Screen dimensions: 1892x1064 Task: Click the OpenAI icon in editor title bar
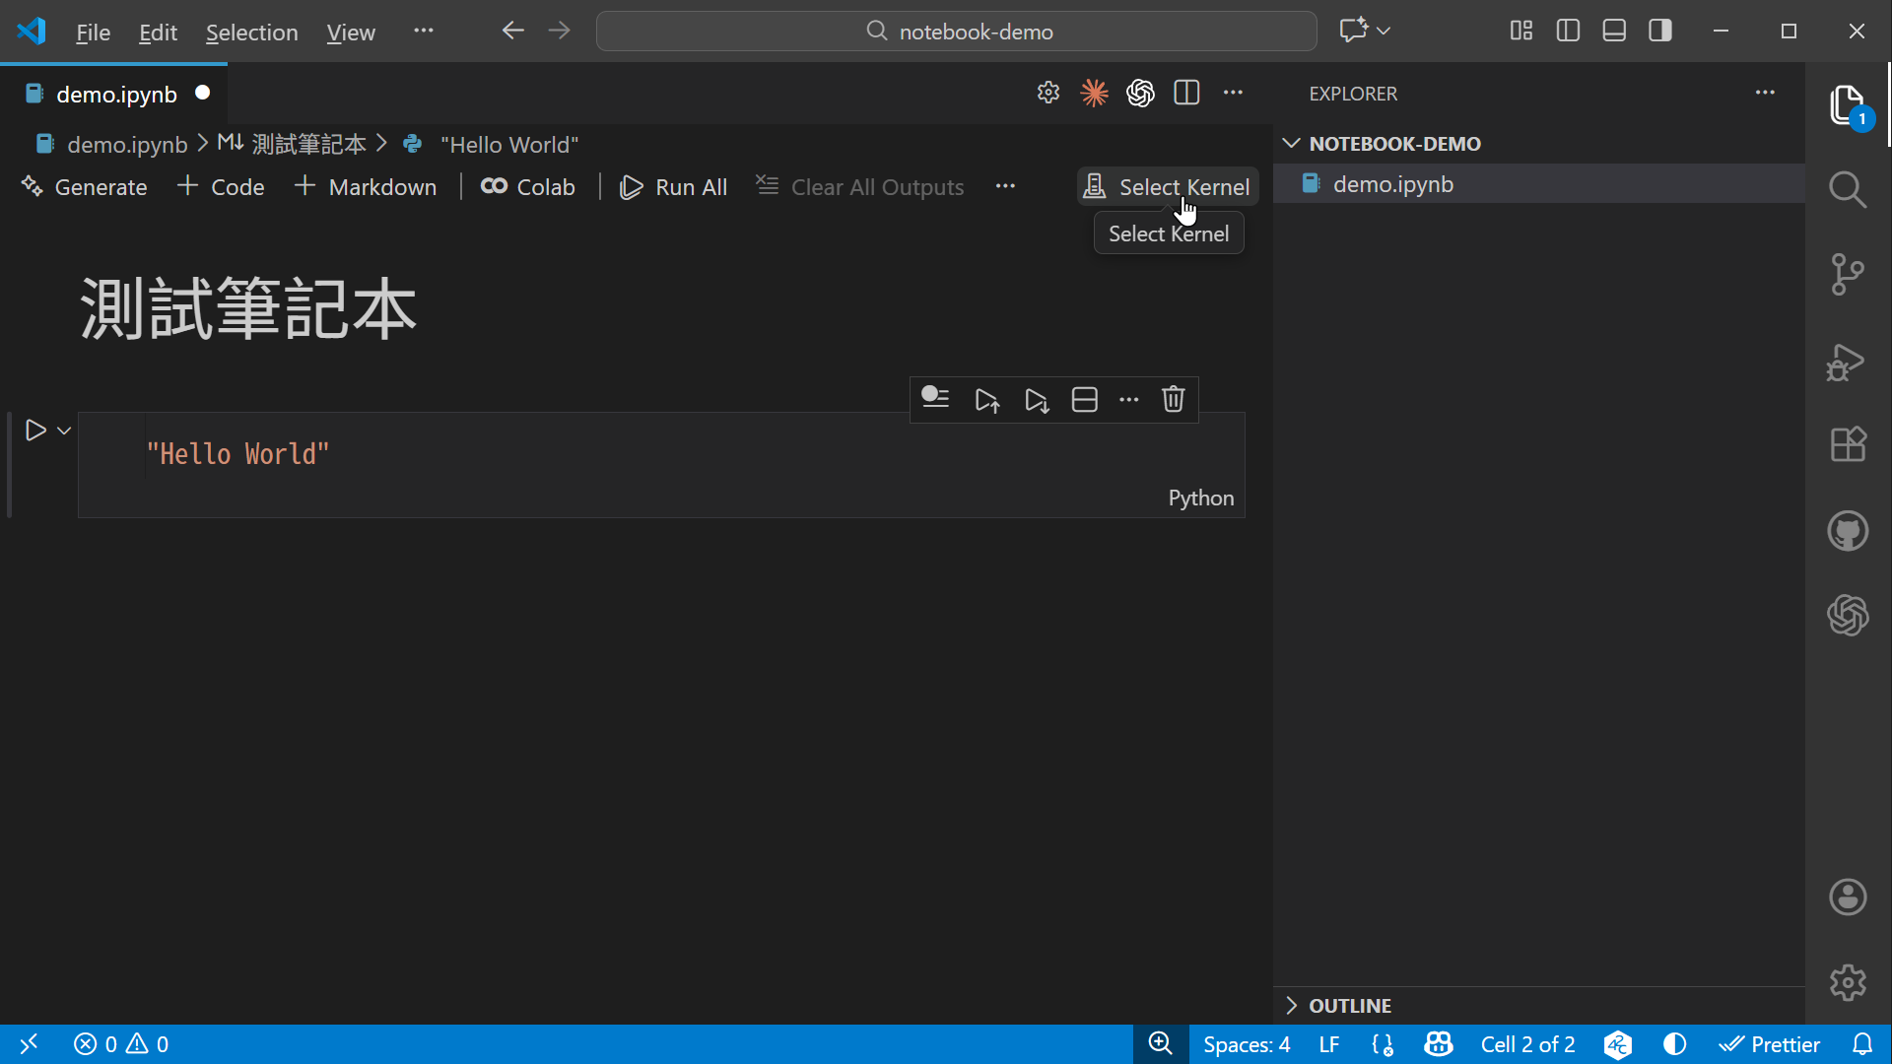[x=1140, y=93]
